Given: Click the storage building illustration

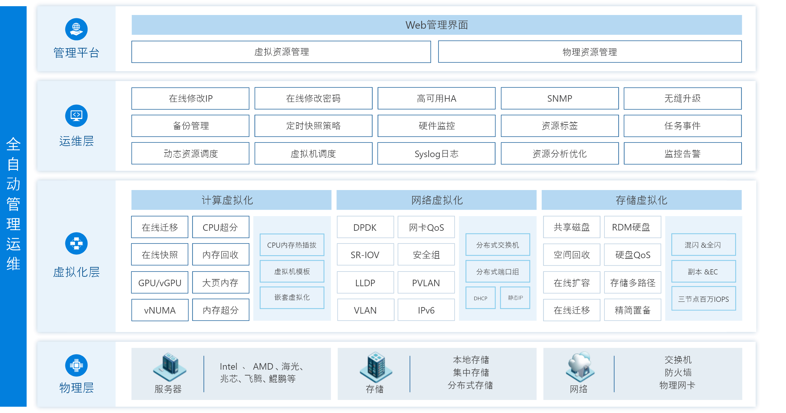Looking at the screenshot, I should point(376,367).
